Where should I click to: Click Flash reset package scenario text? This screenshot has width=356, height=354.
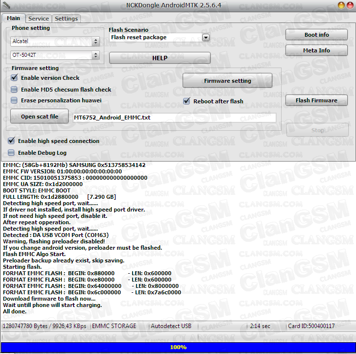(139, 37)
